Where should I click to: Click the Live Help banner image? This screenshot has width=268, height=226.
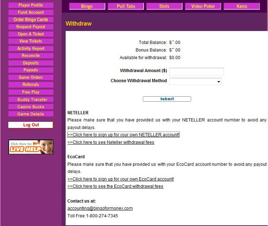pyautogui.click(x=31, y=147)
